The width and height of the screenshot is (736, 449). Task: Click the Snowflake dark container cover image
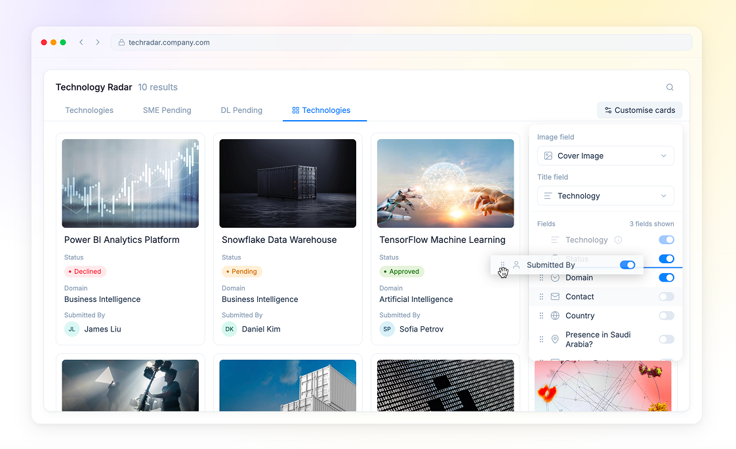tap(288, 184)
